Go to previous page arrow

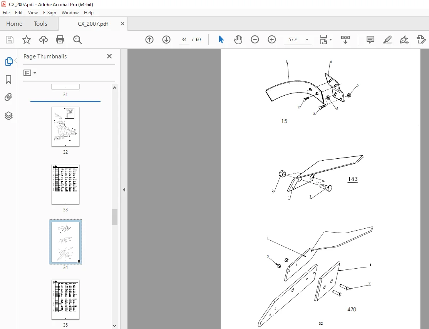click(x=149, y=40)
